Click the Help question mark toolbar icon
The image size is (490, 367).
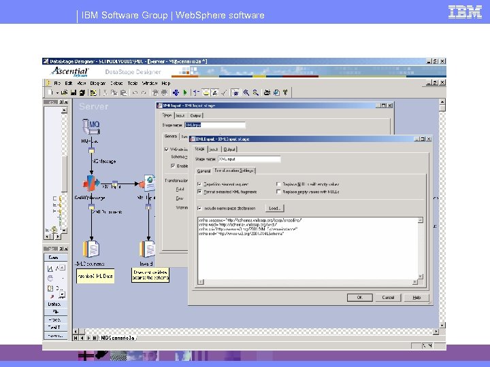(x=285, y=92)
